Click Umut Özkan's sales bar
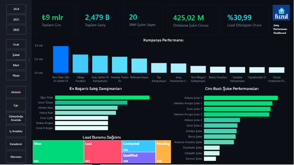Screen dimensions: 294x165 coord(91,102)
